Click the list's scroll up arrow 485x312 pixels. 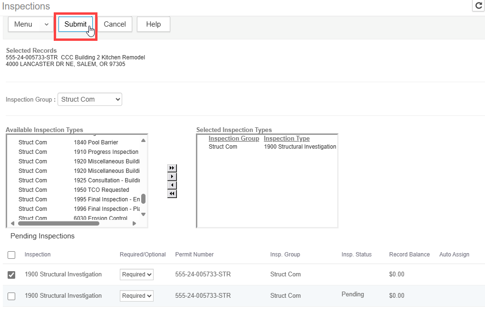click(143, 141)
